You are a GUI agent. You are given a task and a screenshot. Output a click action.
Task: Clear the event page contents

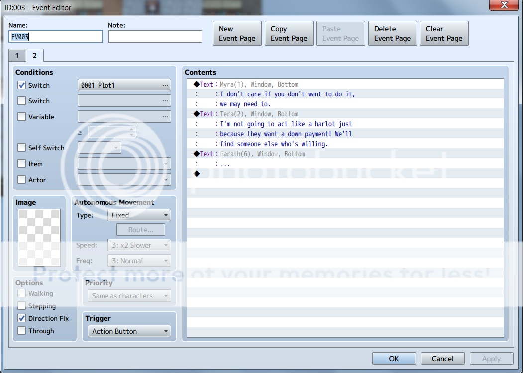[444, 34]
